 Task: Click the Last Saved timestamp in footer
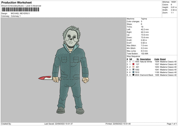[x=58, y=124]
